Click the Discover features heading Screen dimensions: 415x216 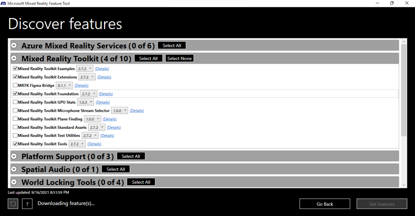click(65, 24)
